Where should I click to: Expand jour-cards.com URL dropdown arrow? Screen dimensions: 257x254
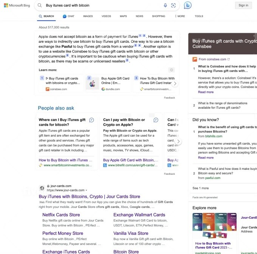(x=87, y=190)
